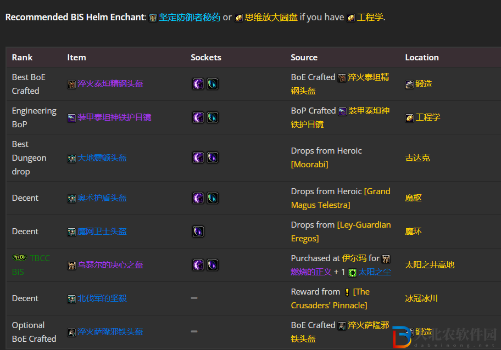Image resolution: width=501 pixels, height=350 pixels.
Task: Click the icon before 燃烧的正义
Action: (386, 259)
